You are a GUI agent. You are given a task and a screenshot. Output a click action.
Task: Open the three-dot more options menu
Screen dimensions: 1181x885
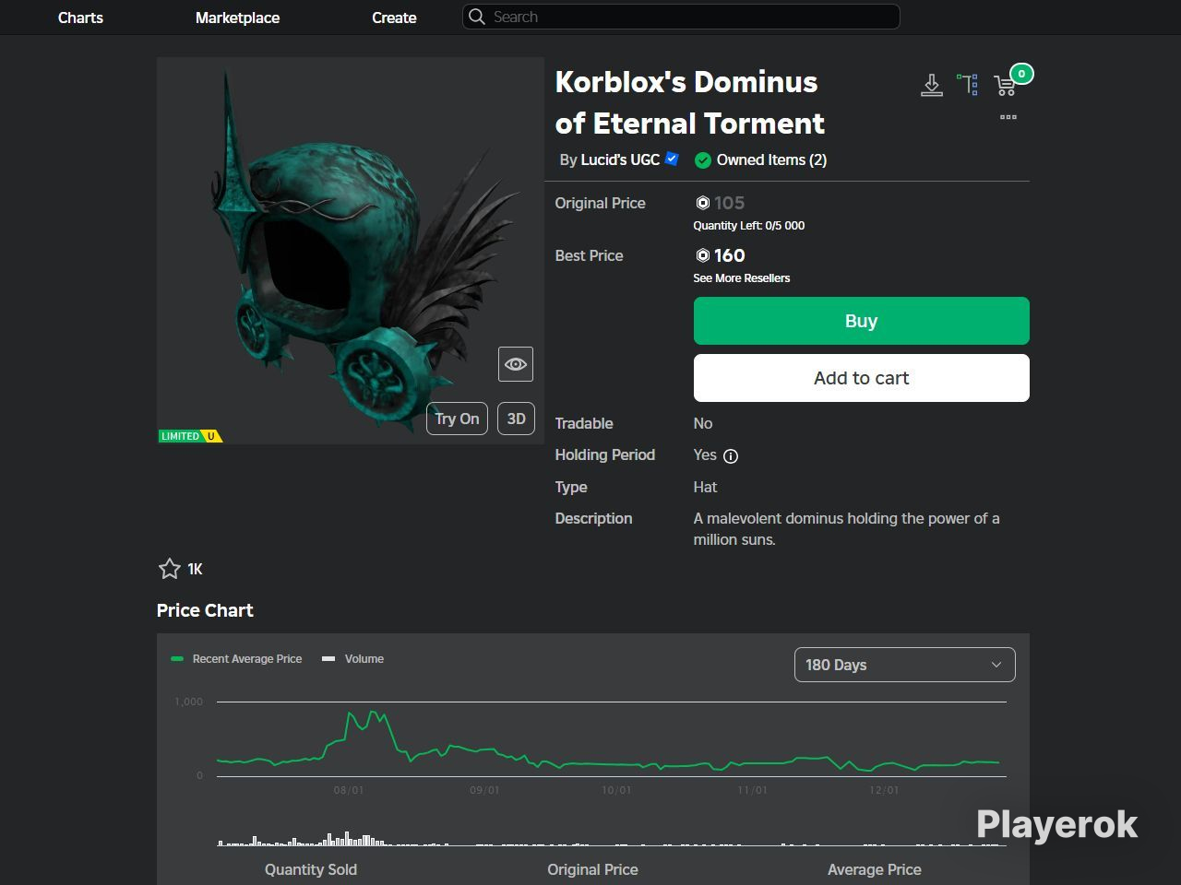pos(1008,117)
